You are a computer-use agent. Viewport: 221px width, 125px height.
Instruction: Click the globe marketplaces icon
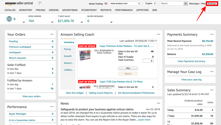9,19
